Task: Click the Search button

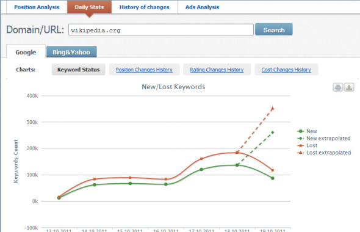Action: click(274, 30)
